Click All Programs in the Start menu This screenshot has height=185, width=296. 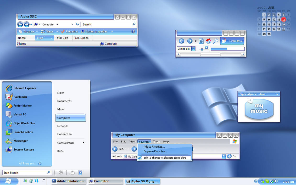coord(27,164)
